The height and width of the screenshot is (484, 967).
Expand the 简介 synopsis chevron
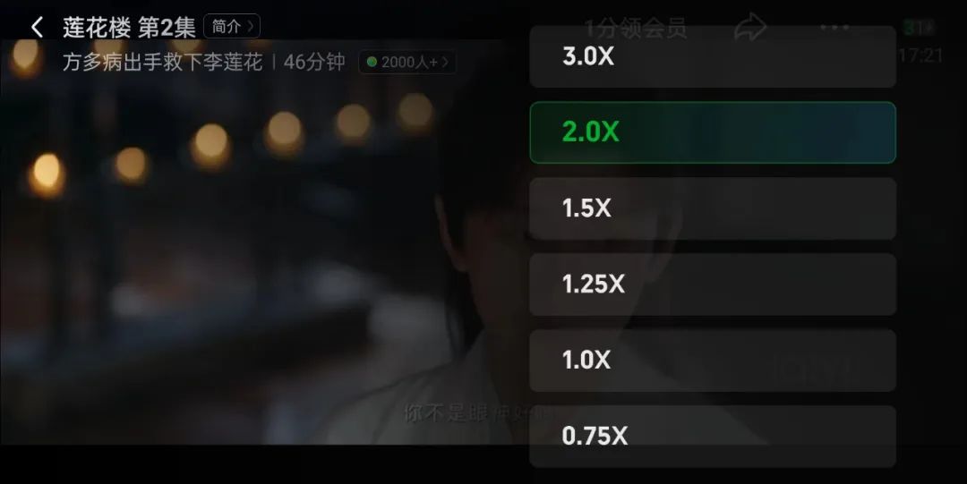[232, 27]
